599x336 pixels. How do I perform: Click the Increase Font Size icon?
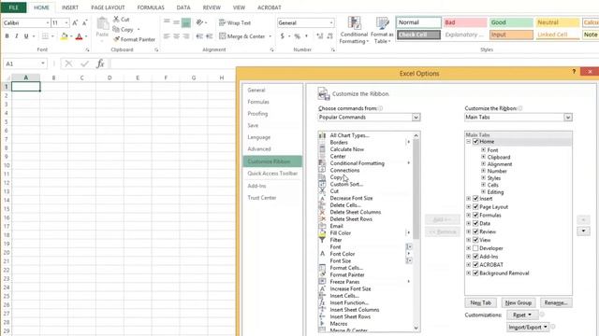click(x=75, y=22)
